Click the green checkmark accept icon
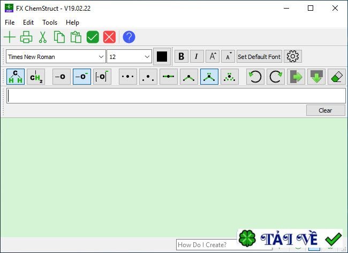The image size is (348, 253). point(93,37)
